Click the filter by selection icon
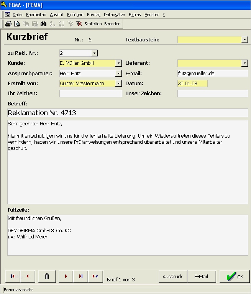251x294 pixels. [x=70, y=24]
